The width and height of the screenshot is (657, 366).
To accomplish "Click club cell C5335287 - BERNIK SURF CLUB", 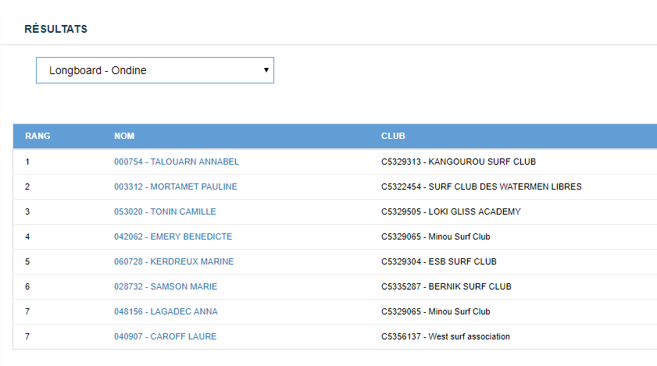I will [446, 287].
